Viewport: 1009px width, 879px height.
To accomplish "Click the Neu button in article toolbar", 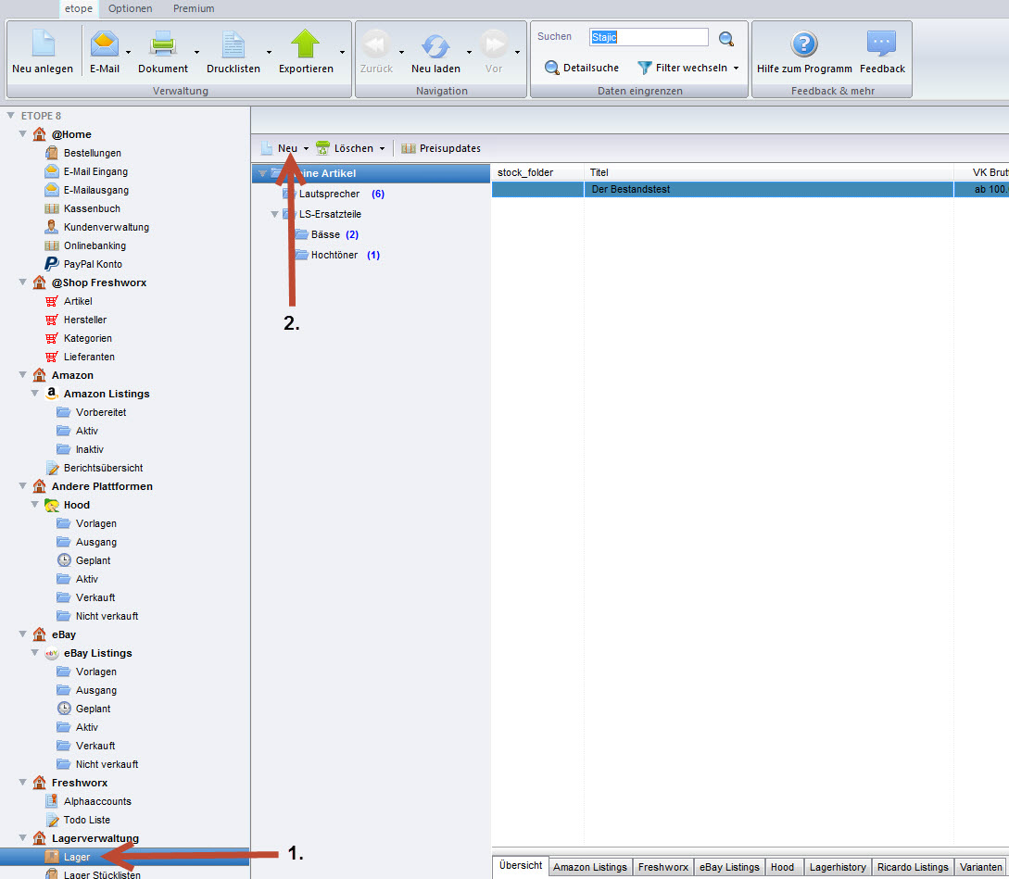I will pos(279,148).
